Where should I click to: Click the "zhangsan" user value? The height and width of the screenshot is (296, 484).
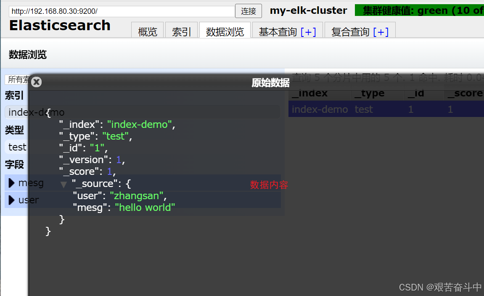coord(136,196)
